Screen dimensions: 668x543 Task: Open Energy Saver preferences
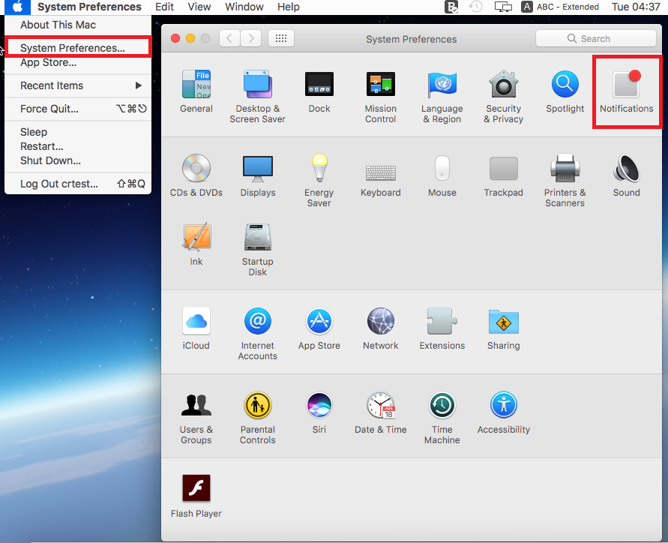tap(319, 181)
